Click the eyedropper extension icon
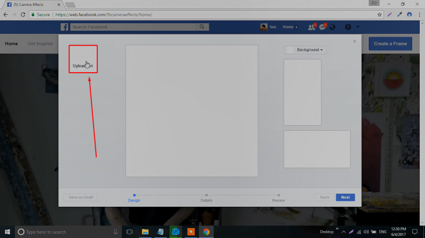The height and width of the screenshot is (238, 425). (399, 15)
